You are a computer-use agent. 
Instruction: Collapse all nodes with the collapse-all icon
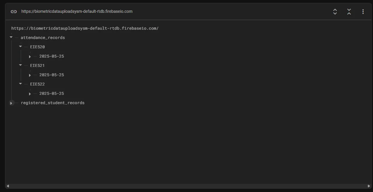tap(349, 12)
